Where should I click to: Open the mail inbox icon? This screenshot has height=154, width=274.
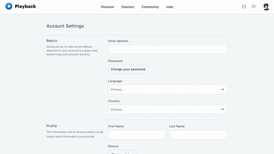click(x=244, y=6)
